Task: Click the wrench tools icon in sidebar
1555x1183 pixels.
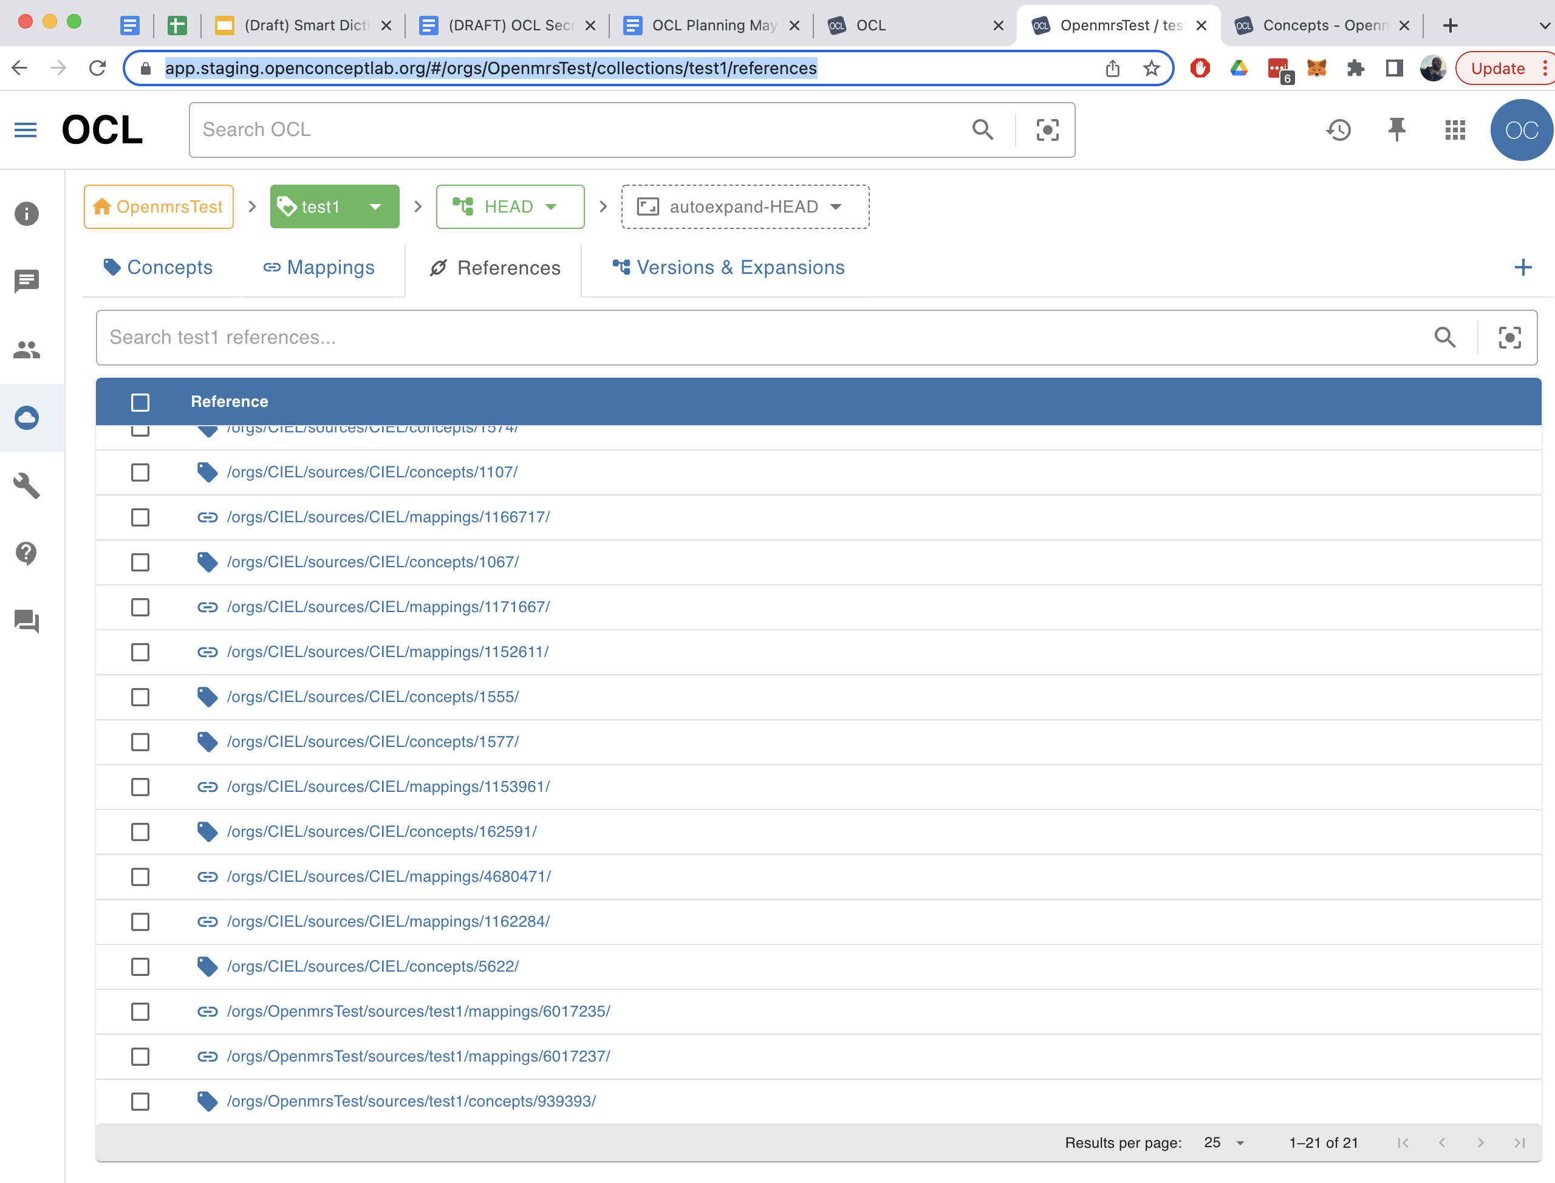Action: click(x=27, y=485)
